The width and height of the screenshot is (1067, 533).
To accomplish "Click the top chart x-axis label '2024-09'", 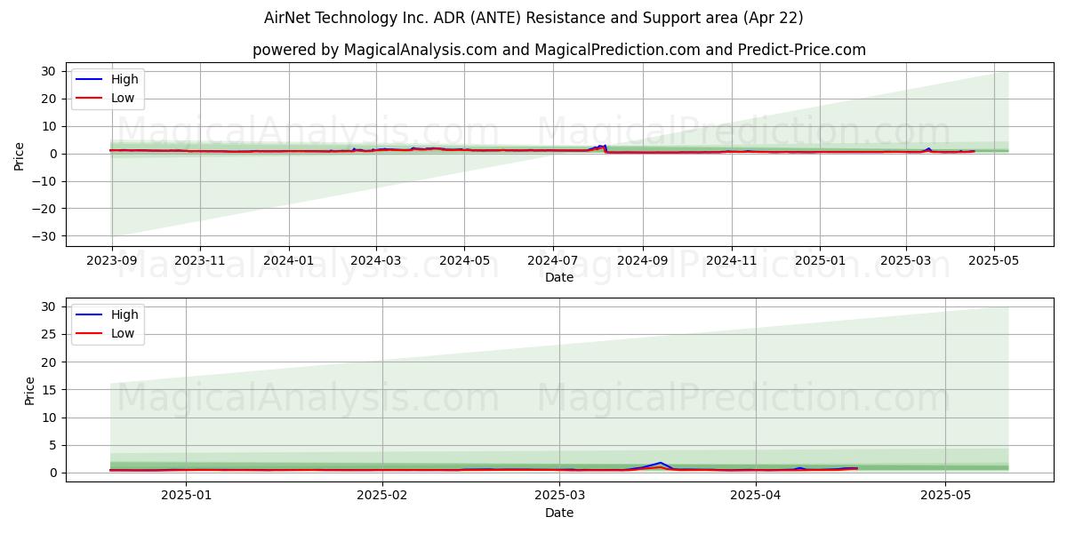I will (x=642, y=262).
